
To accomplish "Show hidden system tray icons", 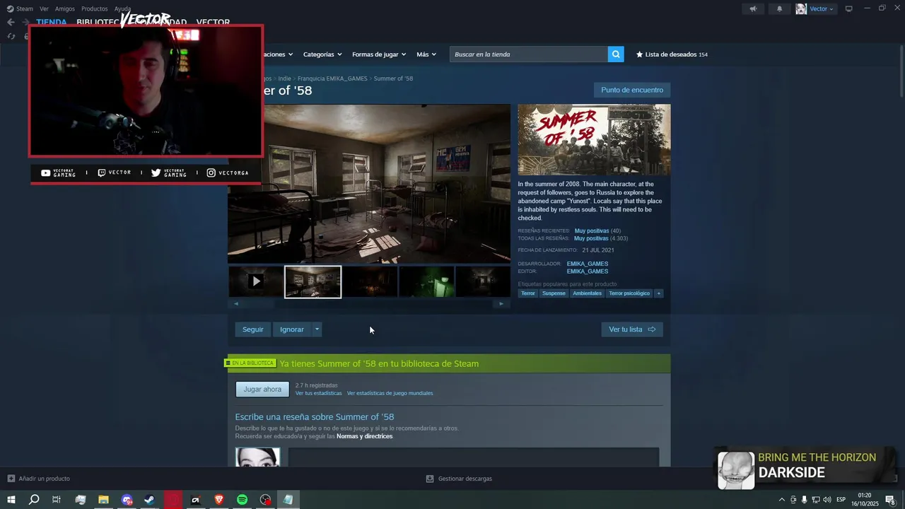I will point(781,500).
